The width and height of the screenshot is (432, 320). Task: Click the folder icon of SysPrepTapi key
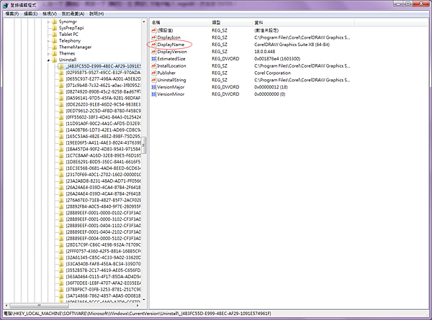[54, 28]
